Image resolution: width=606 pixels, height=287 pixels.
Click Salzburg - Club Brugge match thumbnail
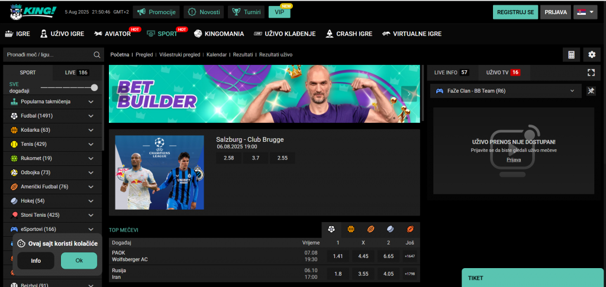pos(160,172)
